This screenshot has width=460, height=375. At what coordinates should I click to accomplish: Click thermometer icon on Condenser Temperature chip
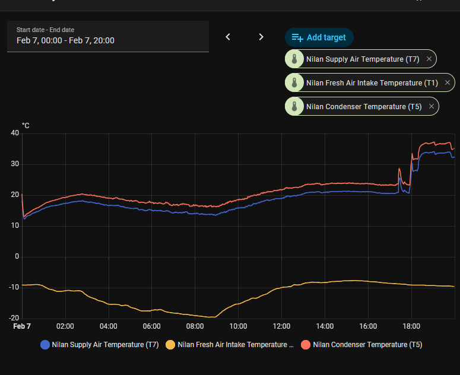(294, 107)
